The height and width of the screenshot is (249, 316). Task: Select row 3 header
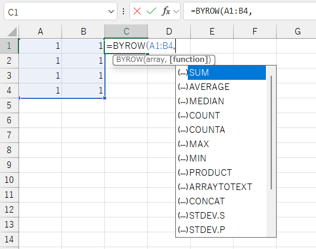(9, 76)
